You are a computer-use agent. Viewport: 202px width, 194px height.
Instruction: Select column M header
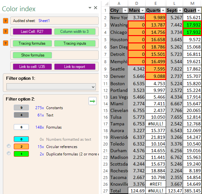(192, 3)
